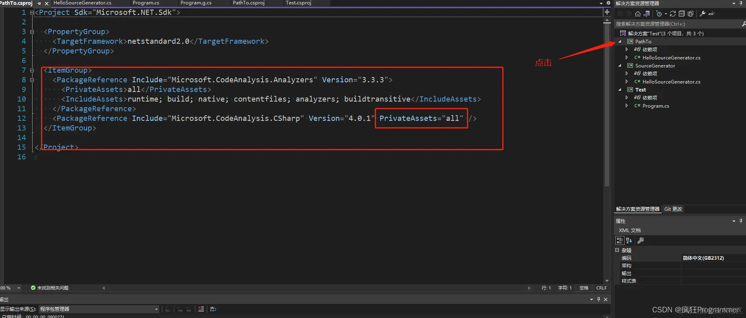Collapse the 杂项 category in Properties
Image resolution: width=746 pixels, height=318 pixels.
pyautogui.click(x=617, y=250)
